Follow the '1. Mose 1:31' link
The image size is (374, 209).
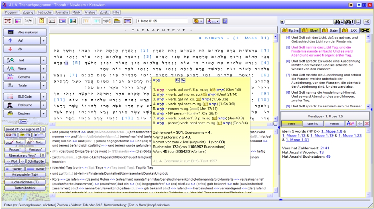[x=297, y=140]
